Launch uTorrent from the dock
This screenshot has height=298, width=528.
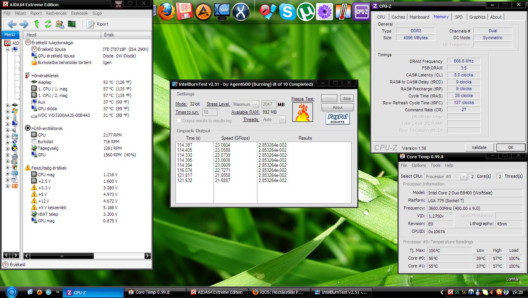click(306, 12)
